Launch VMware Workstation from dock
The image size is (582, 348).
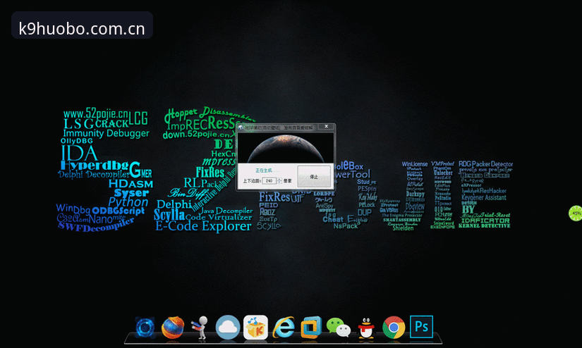[311, 328]
